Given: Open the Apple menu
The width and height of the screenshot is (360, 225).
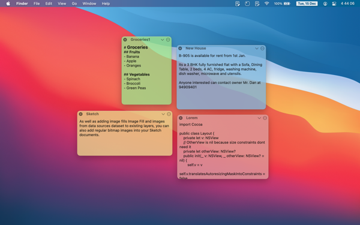Looking at the screenshot, I should pyautogui.click(x=8, y=4).
